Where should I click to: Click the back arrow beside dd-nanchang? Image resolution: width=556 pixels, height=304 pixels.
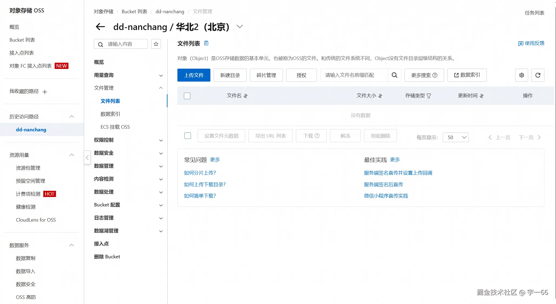[x=100, y=27]
